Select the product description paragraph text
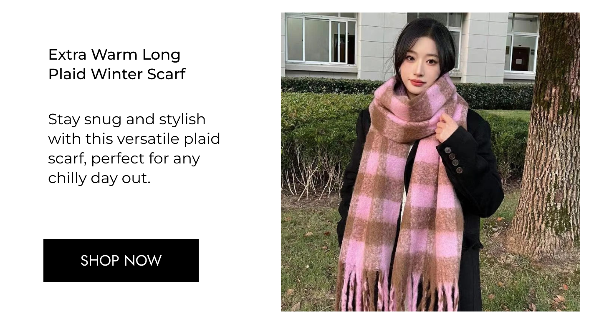Image resolution: width=594 pixels, height=324 pixels. [x=134, y=148]
